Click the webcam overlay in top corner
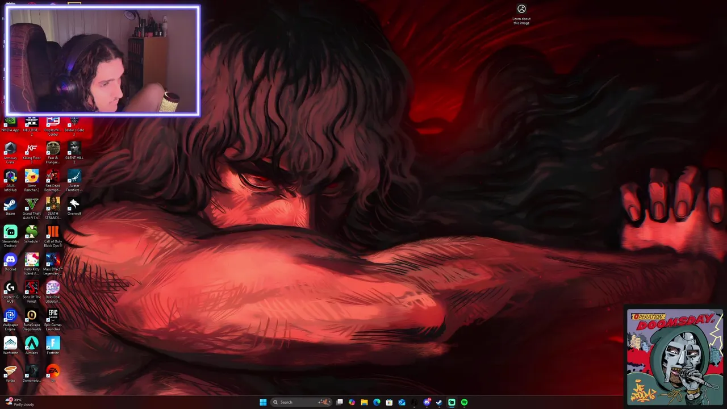The width and height of the screenshot is (727, 409). tap(103, 61)
